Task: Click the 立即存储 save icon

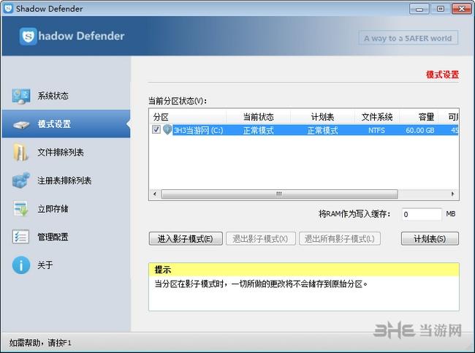Action: (x=21, y=209)
